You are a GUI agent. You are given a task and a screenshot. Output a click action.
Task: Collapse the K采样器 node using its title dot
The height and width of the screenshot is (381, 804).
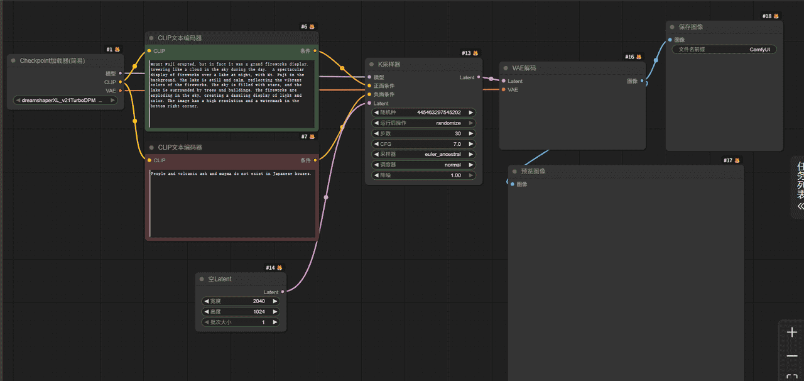tap(371, 64)
